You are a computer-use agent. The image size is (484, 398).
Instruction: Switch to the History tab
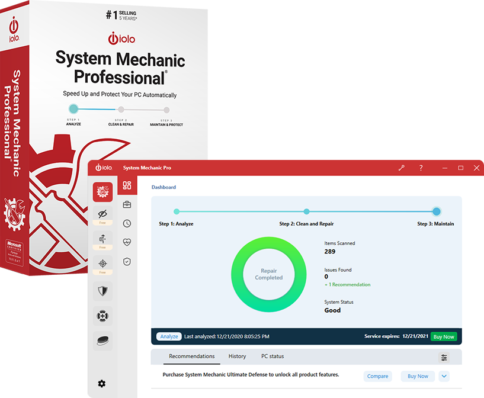[x=237, y=356]
